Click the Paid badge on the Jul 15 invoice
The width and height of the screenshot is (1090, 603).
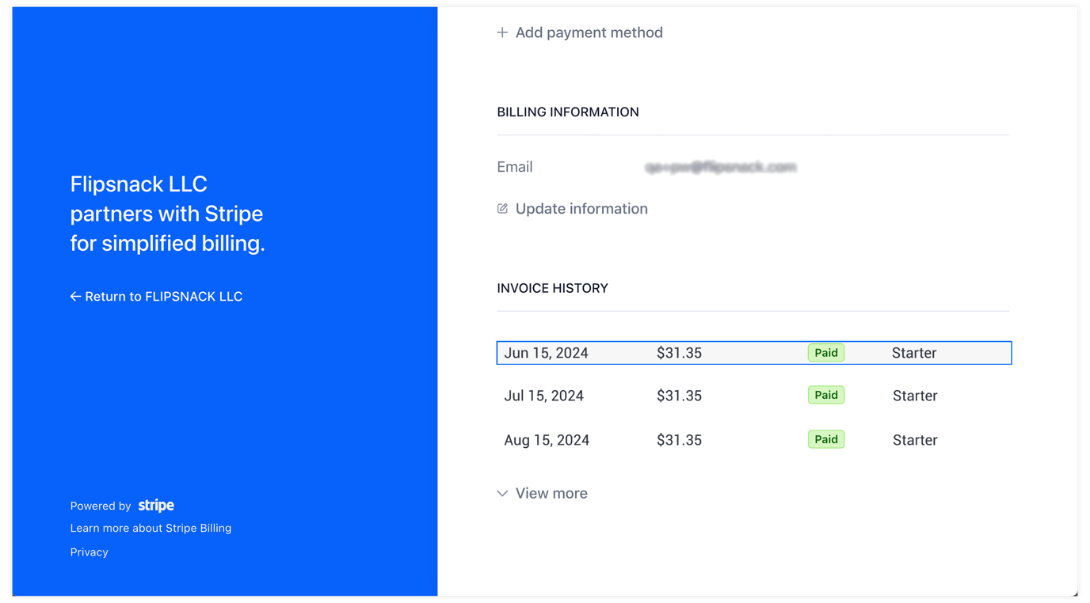tap(825, 394)
